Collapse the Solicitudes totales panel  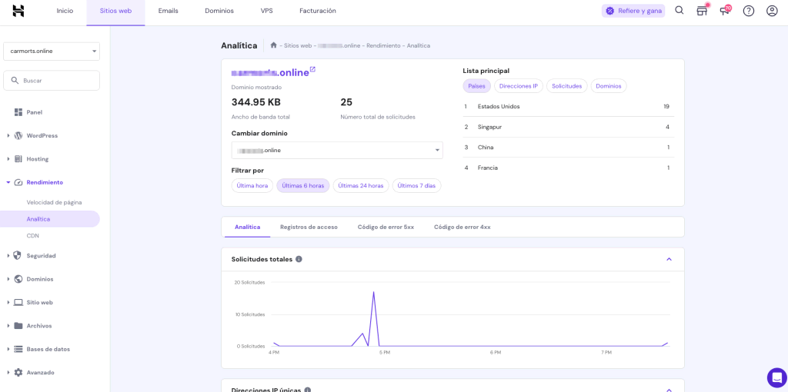669,259
